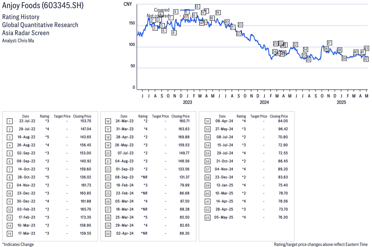This screenshot has height=247, width=372.
Task: Select chart marker 37 on the chart
Action: pos(329,43)
